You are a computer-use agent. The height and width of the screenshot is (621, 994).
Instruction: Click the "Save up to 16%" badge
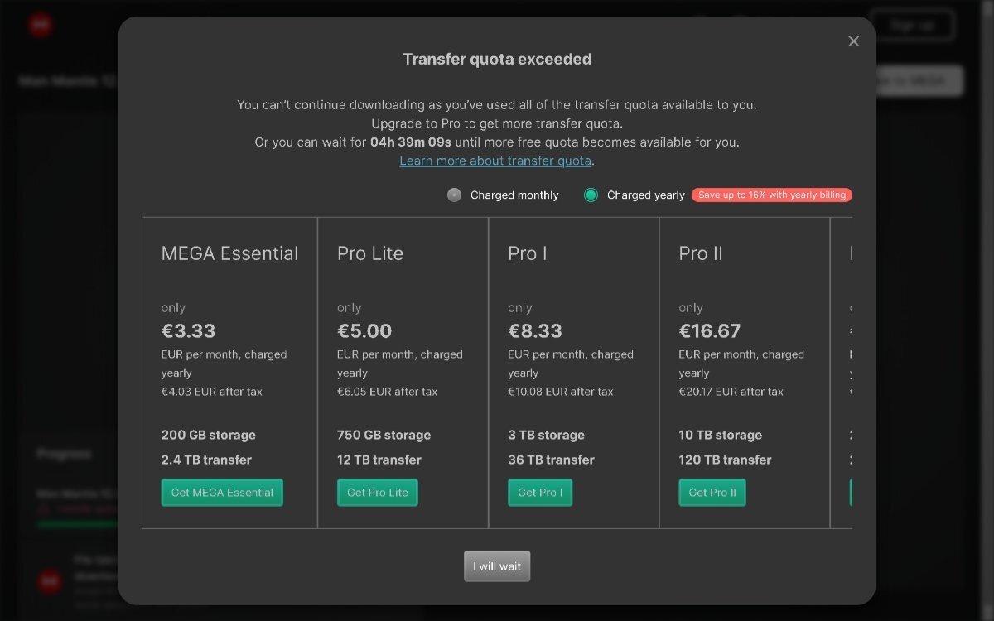click(771, 195)
